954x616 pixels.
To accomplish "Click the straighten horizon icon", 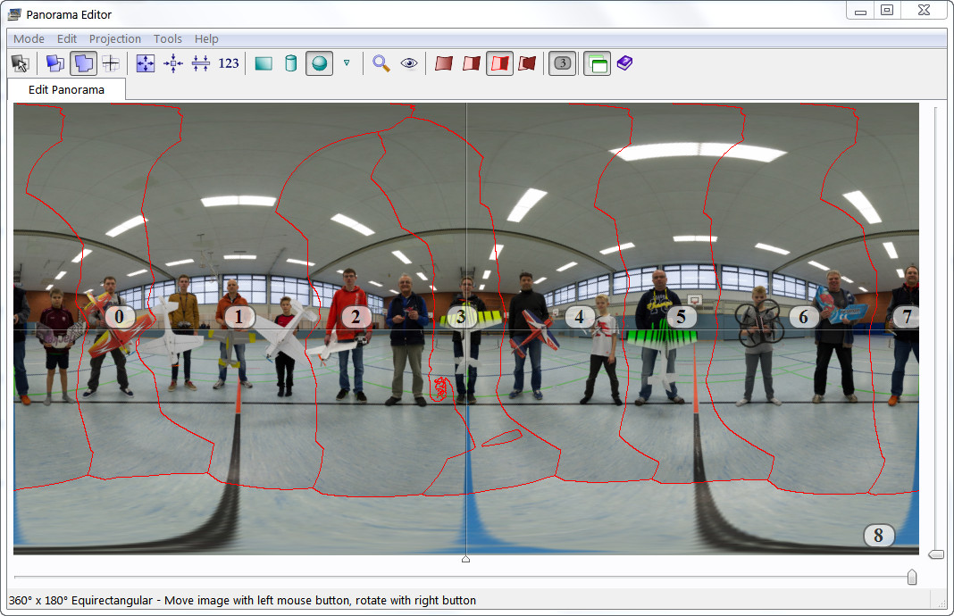I will (201, 63).
